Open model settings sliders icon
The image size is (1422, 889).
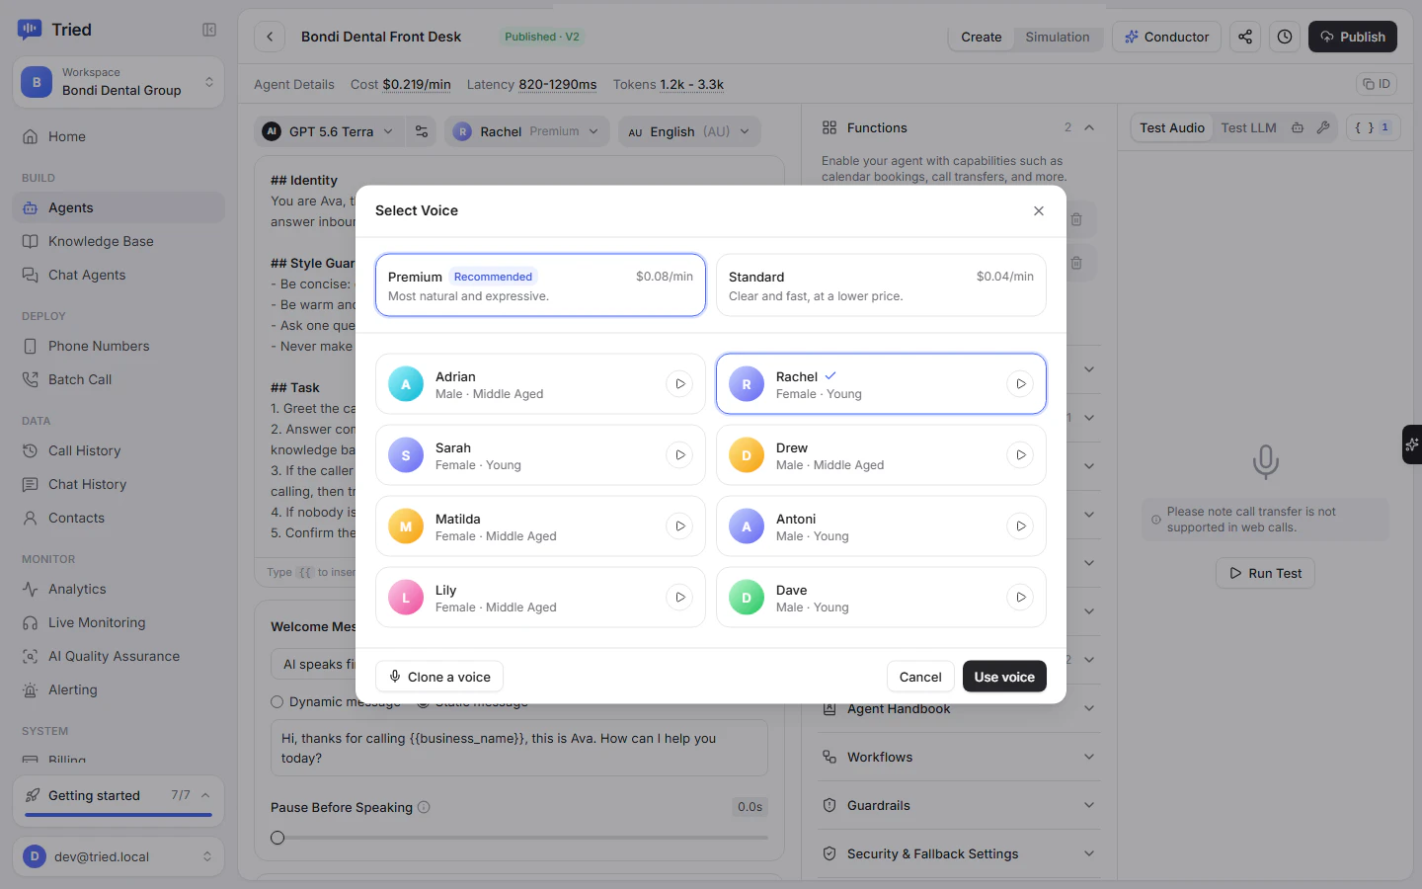422,131
